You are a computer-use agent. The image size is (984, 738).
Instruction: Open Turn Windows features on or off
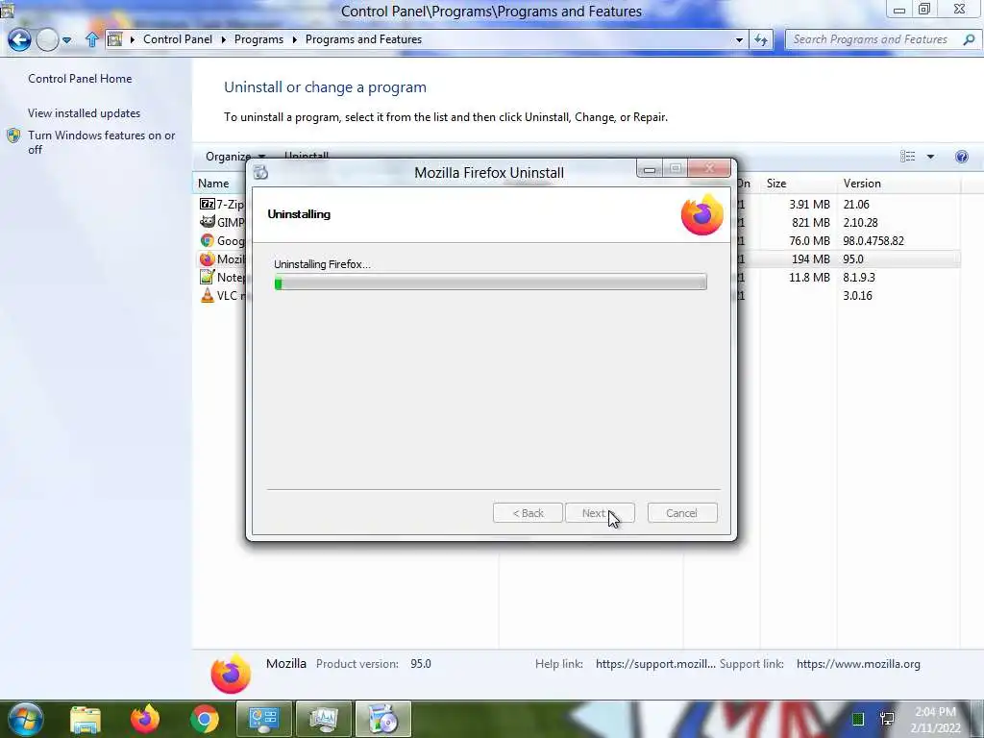pyautogui.click(x=102, y=142)
